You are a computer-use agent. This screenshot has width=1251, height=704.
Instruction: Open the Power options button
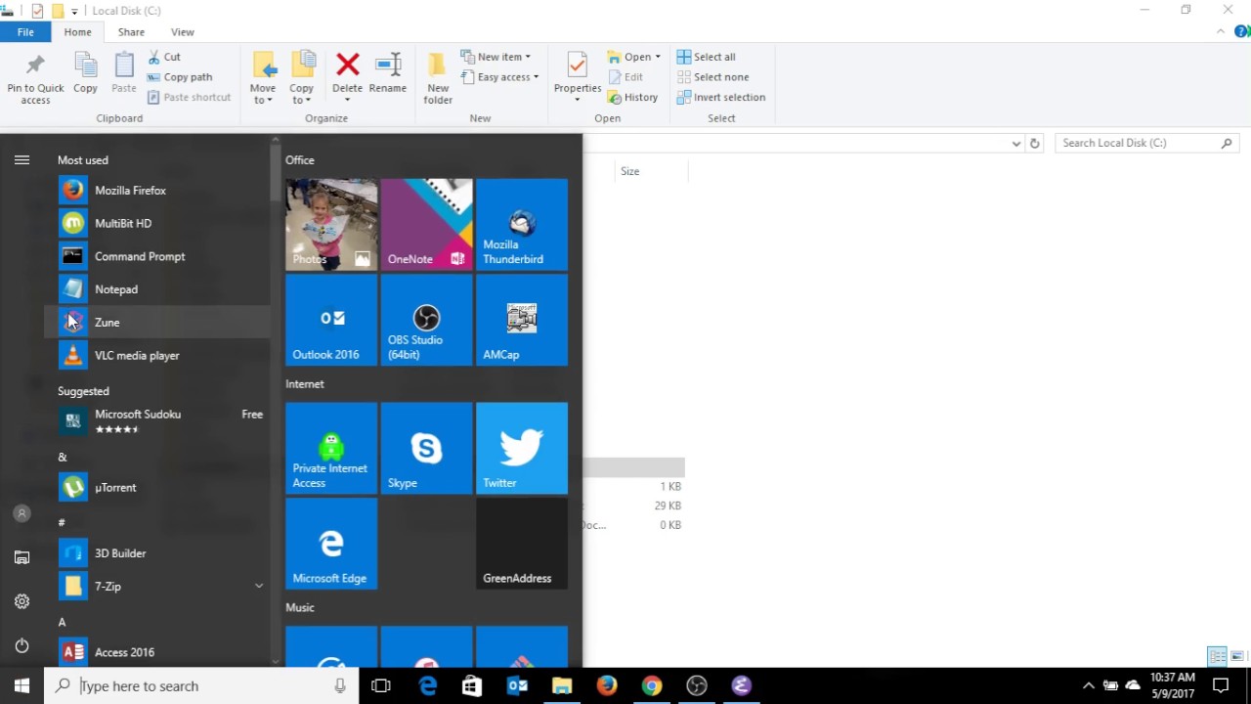click(22, 645)
